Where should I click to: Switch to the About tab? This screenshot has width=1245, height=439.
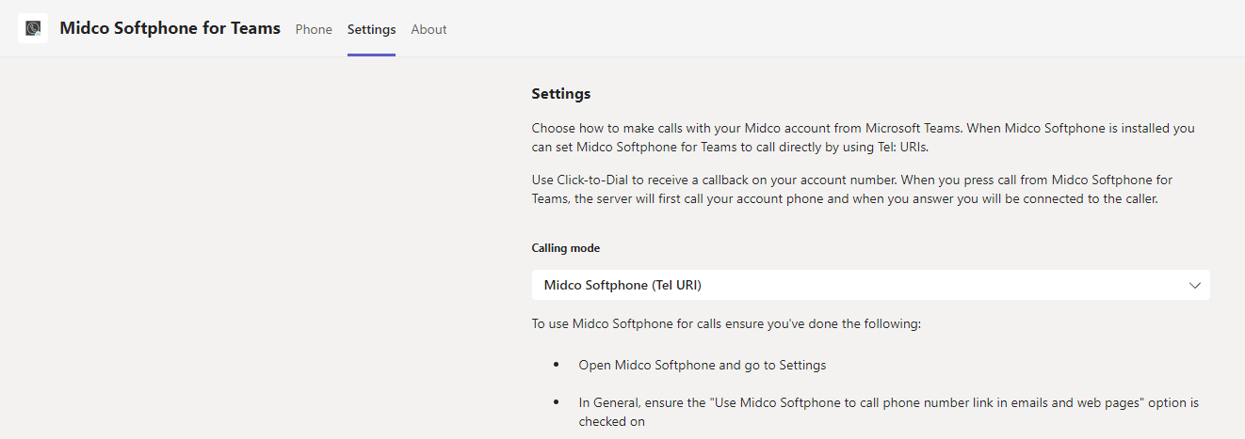pos(428,29)
